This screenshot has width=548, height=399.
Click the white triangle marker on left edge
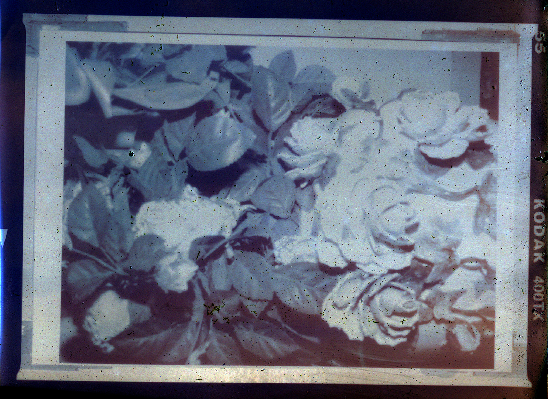coord(4,236)
